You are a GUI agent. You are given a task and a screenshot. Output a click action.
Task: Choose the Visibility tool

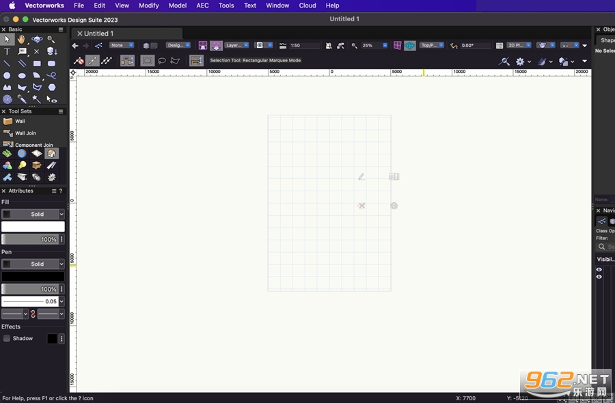[51, 99]
